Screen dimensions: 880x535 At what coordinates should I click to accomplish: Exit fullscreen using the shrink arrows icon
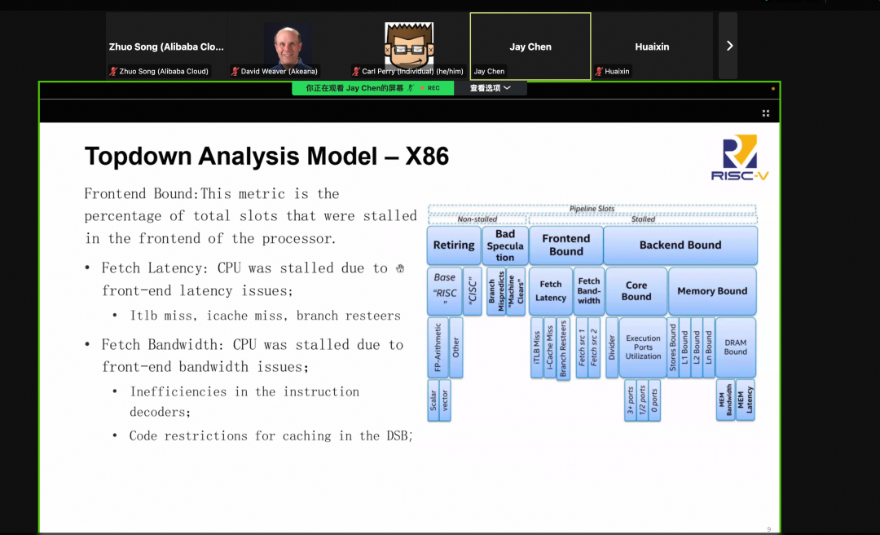(x=765, y=113)
